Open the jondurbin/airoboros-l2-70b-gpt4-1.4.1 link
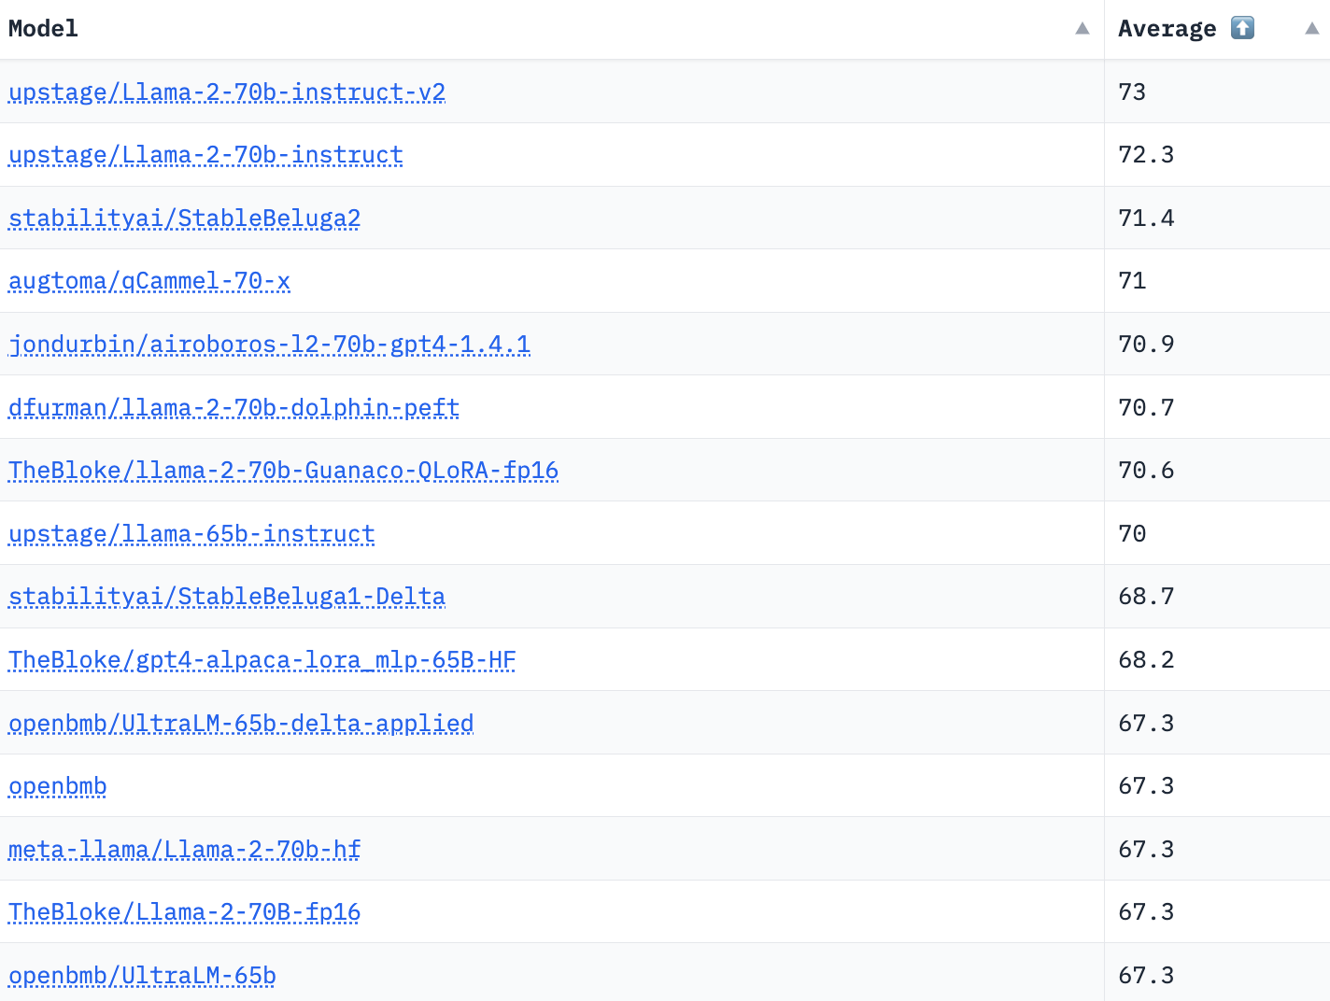This screenshot has height=1001, width=1330. point(269,344)
